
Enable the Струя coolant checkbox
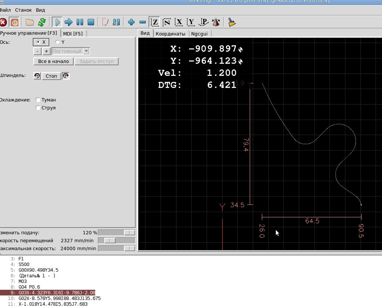click(x=38, y=108)
